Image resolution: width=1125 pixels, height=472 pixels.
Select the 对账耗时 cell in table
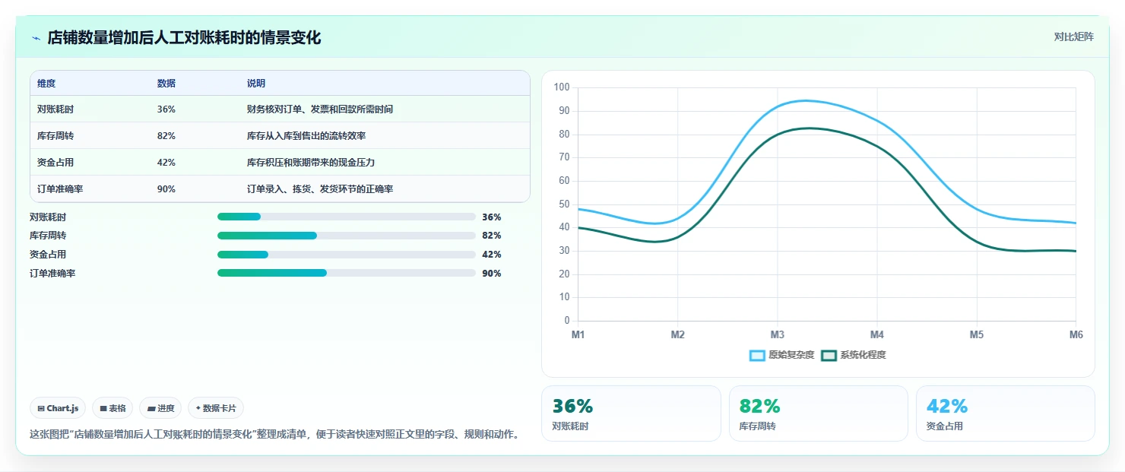click(55, 109)
